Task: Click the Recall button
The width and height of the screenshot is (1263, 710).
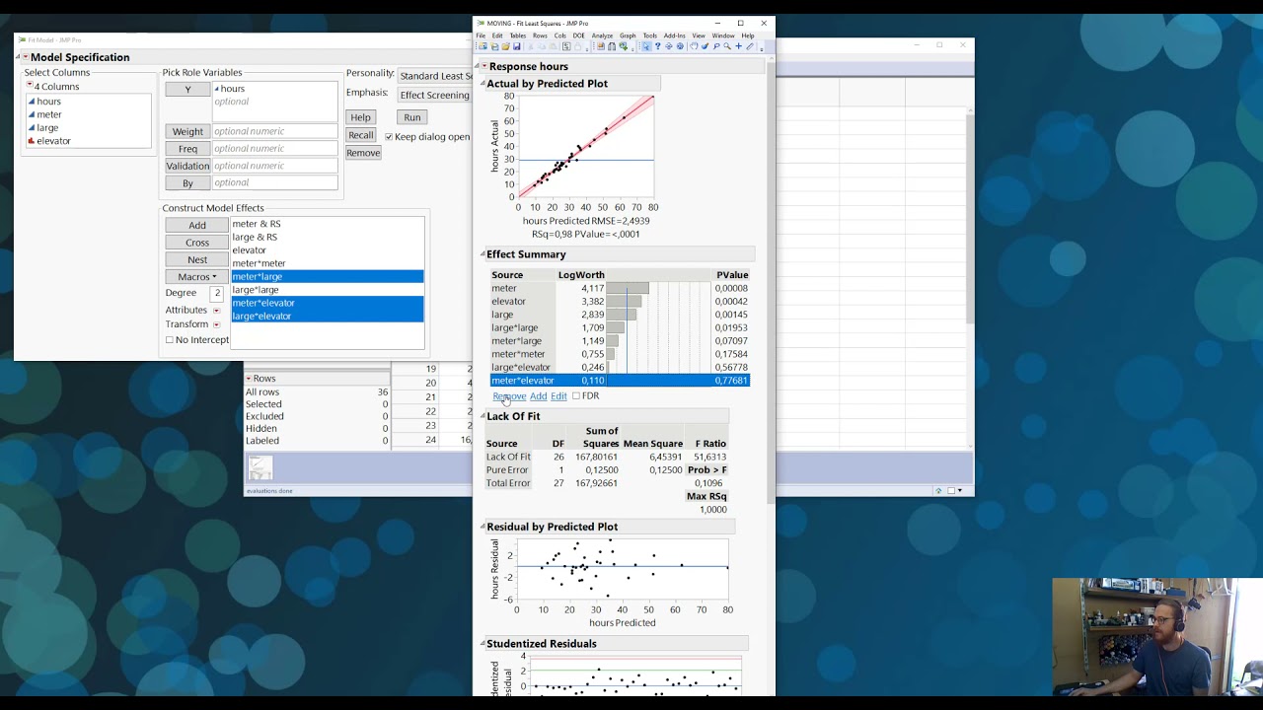Action: tap(360, 135)
